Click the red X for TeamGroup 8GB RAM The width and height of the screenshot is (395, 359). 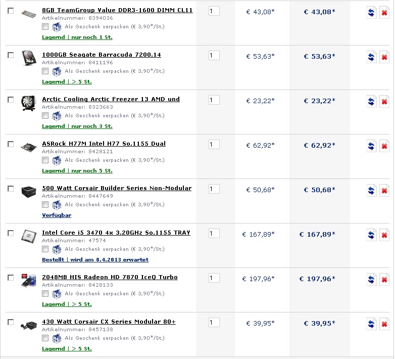click(x=384, y=13)
